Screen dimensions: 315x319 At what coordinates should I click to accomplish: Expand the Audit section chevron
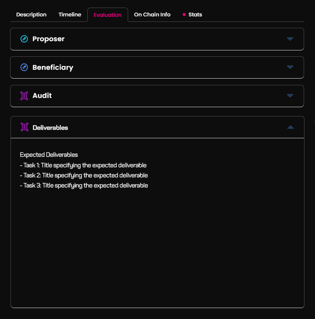pos(290,96)
